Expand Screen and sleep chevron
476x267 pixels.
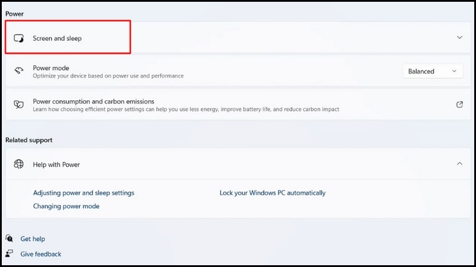[x=459, y=37]
